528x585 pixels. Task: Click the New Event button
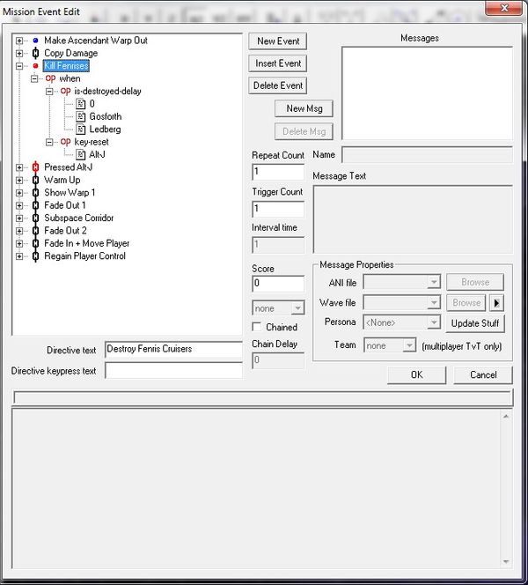278,41
